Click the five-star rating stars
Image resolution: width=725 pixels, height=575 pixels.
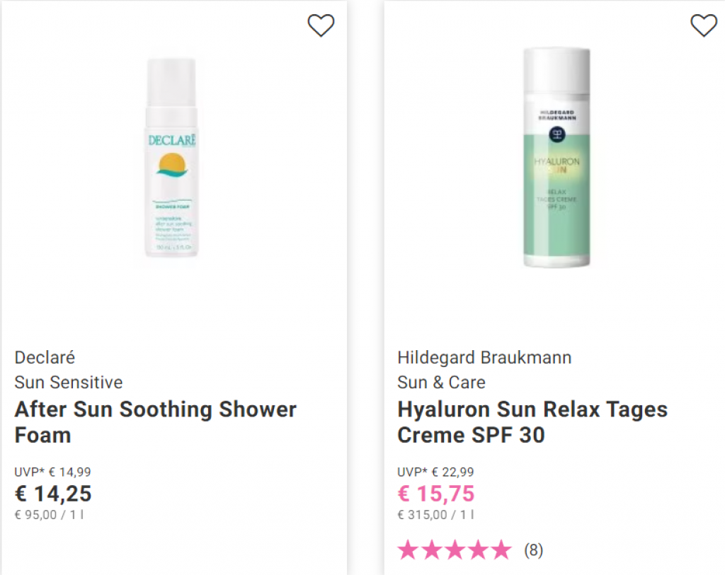coord(455,550)
